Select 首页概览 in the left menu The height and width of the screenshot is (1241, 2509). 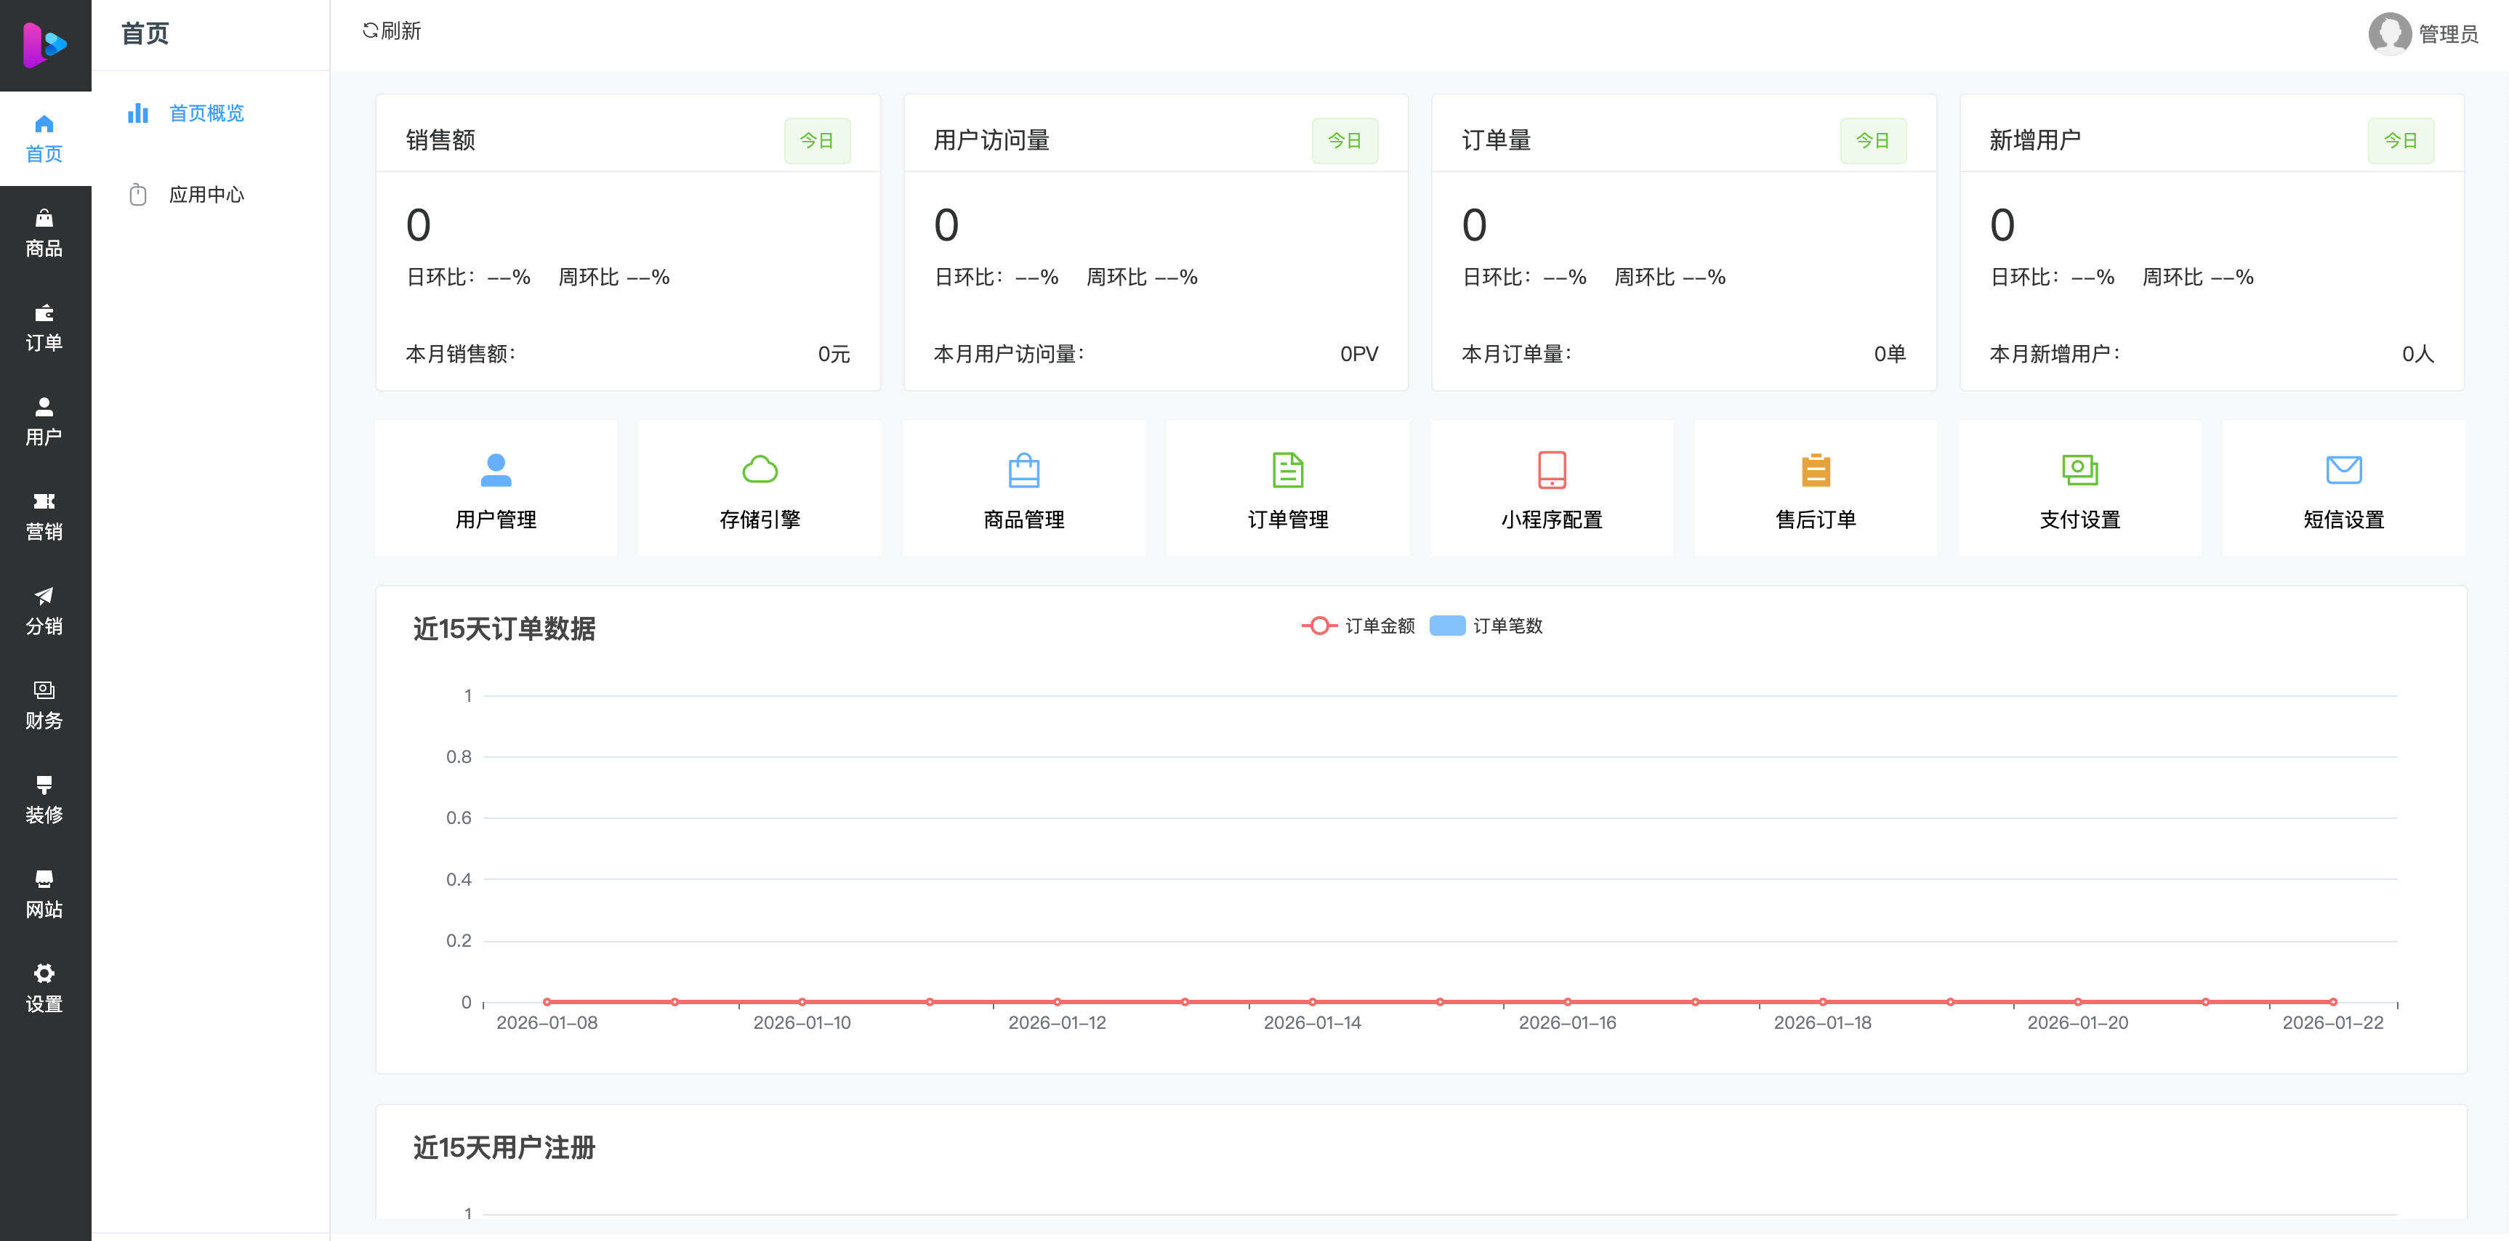tap(209, 113)
